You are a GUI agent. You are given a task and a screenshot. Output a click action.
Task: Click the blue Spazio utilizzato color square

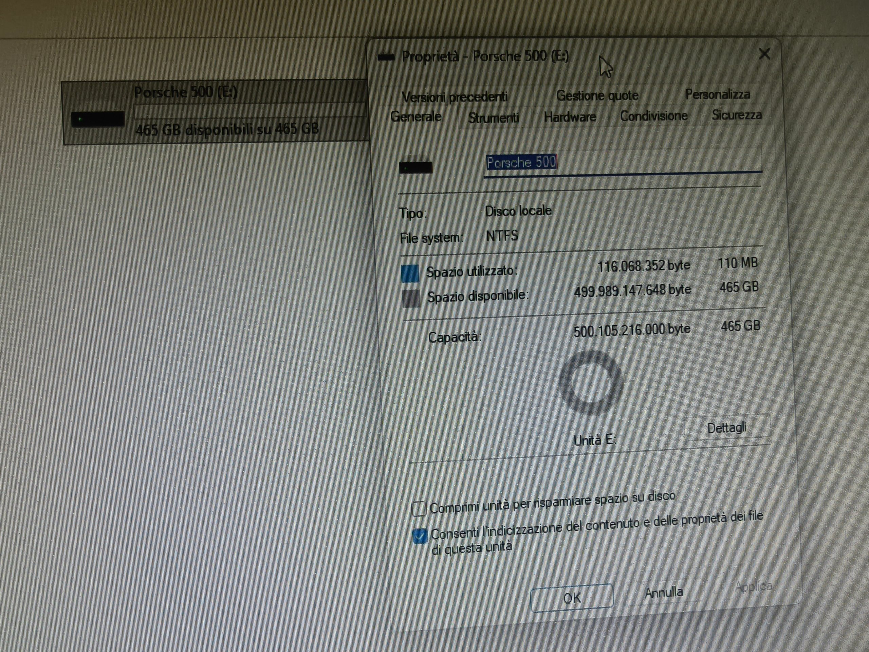point(410,273)
